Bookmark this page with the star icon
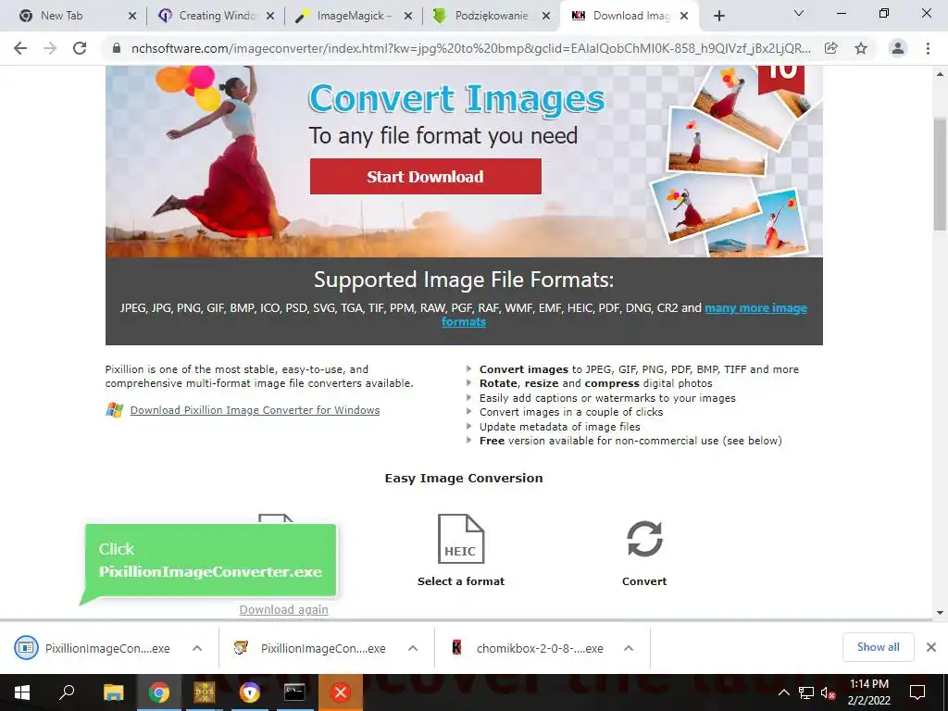Image resolution: width=948 pixels, height=711 pixels. (861, 48)
